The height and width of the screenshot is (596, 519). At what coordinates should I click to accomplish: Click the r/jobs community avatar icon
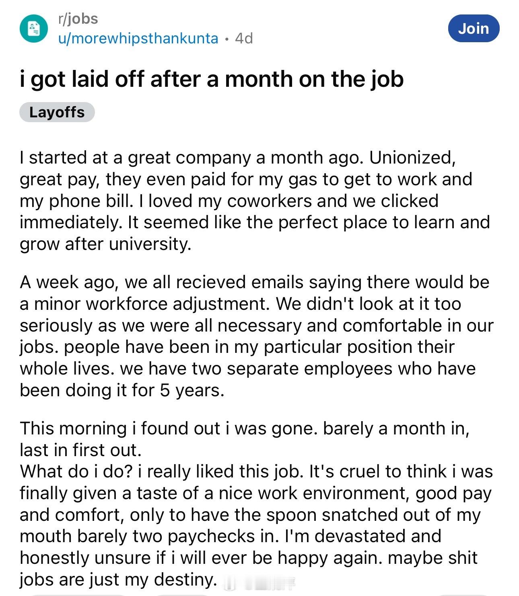34,29
